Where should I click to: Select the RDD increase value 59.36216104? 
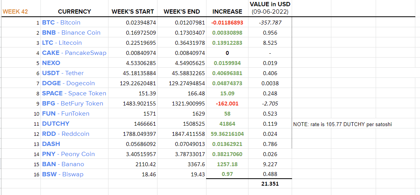pyautogui.click(x=227, y=134)
